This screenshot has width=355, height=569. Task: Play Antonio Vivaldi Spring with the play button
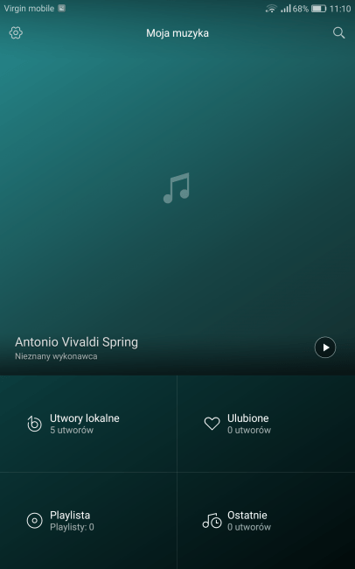[325, 348]
